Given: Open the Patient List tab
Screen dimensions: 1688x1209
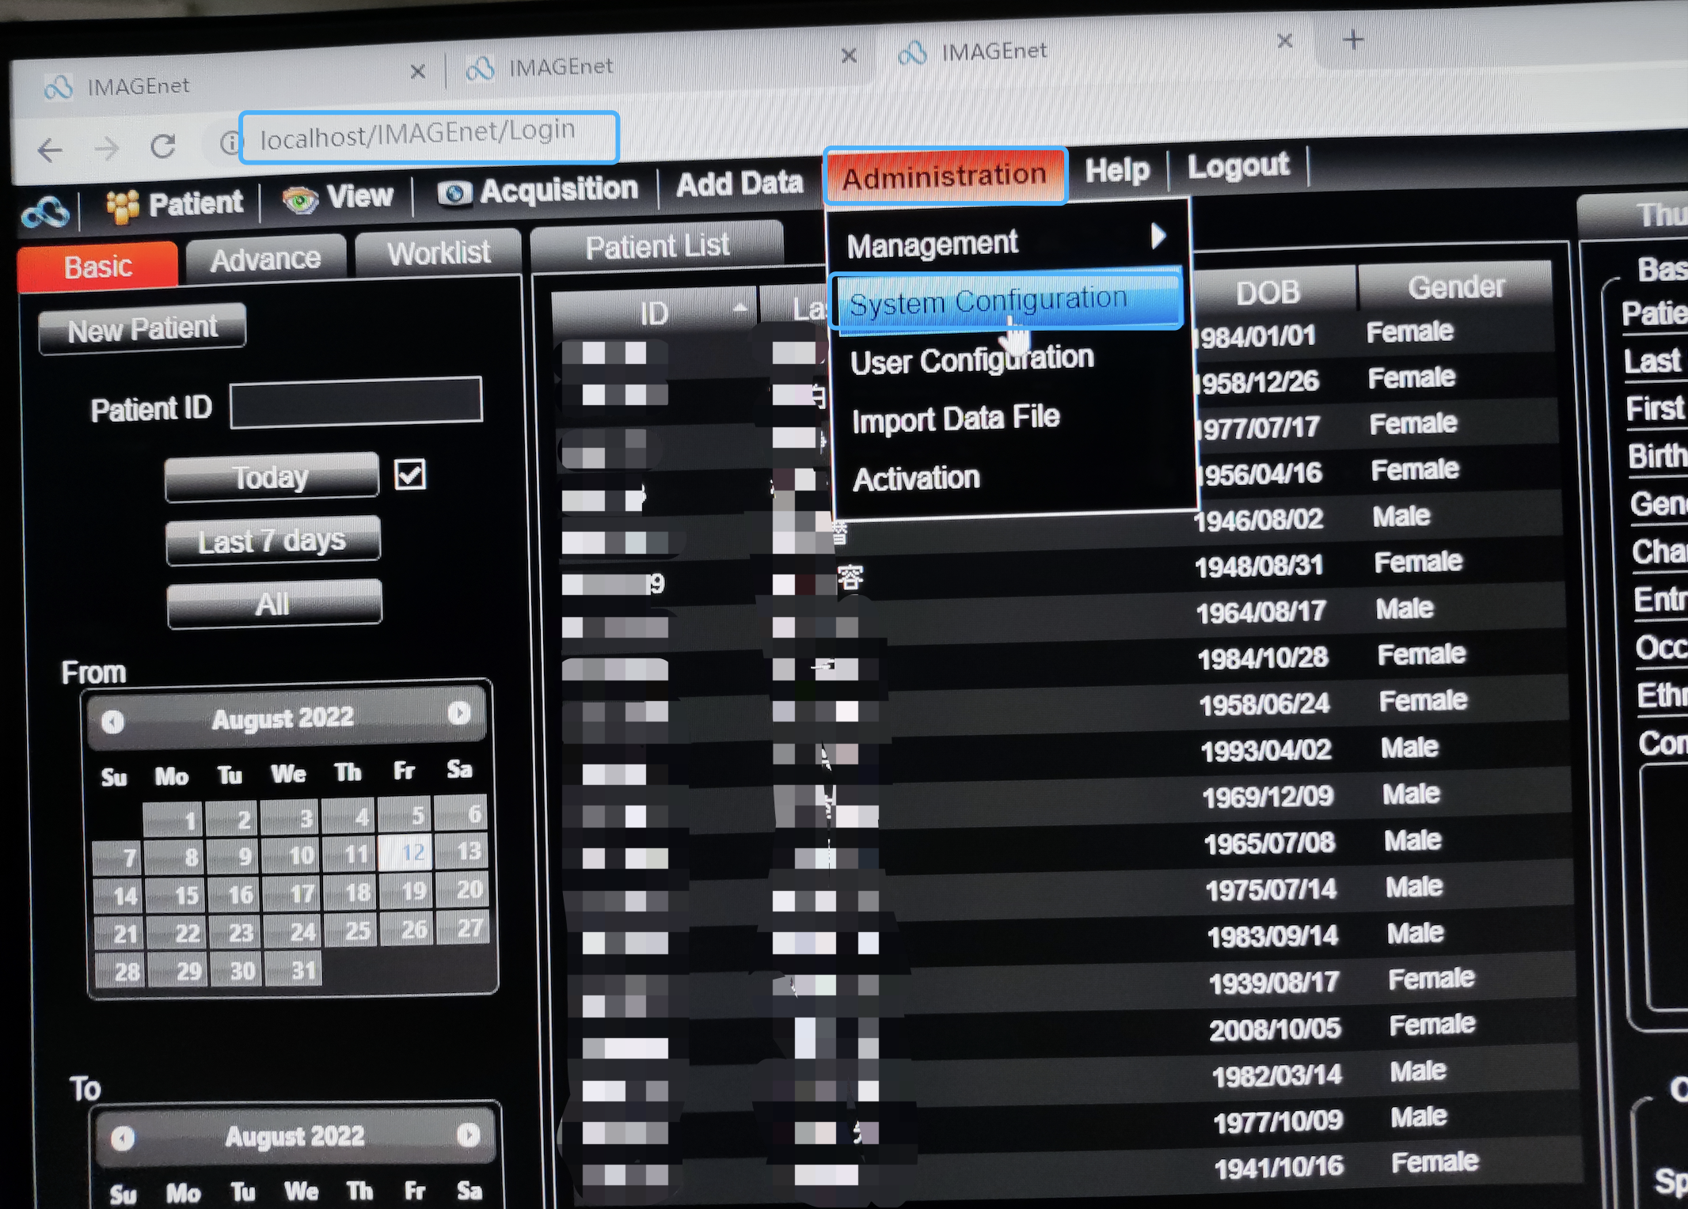Looking at the screenshot, I should [657, 246].
